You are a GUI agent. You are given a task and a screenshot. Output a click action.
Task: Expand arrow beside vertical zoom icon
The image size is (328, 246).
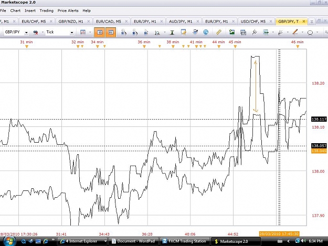(165, 32)
